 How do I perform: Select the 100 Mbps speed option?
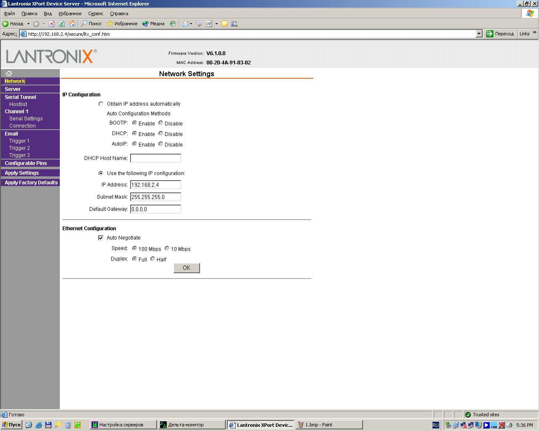pyautogui.click(x=134, y=248)
